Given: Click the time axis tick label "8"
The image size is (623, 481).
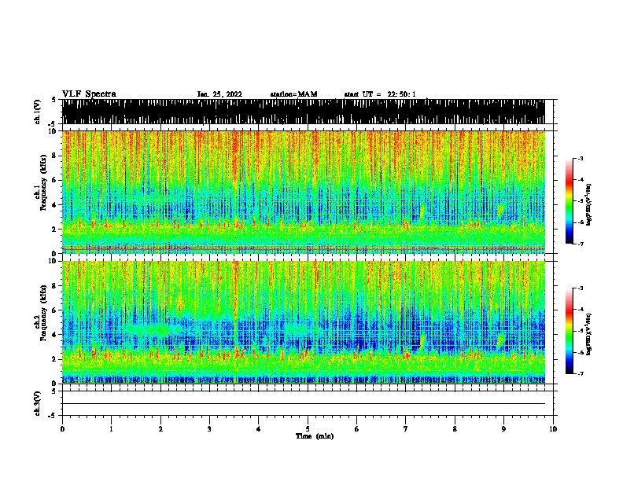Looking at the screenshot, I should coord(455,429).
